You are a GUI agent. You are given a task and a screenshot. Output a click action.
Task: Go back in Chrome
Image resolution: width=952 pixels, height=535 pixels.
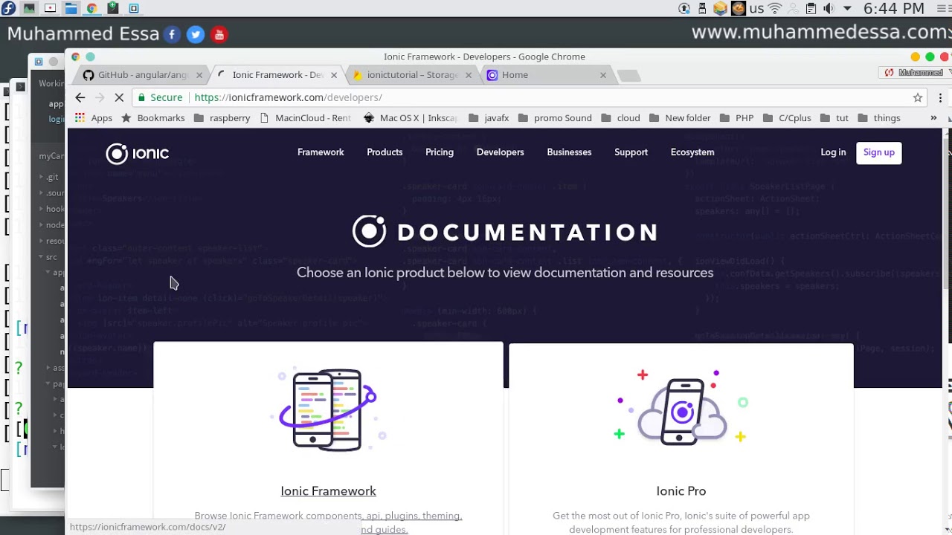pyautogui.click(x=80, y=97)
